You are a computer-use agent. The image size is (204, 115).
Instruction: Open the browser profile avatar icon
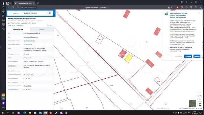coord(3,3)
